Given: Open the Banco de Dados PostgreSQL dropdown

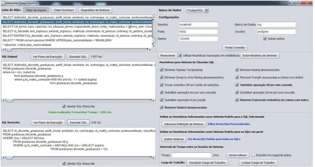Looking at the screenshot, I should (x=197, y=11).
